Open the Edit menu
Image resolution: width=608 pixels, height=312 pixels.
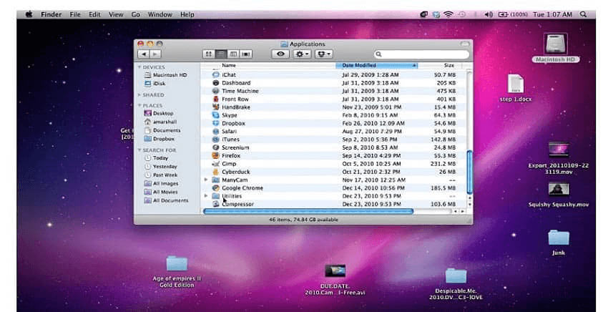pyautogui.click(x=94, y=14)
